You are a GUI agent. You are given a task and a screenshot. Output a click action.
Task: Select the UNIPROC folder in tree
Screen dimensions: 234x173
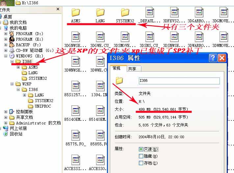coord(43,106)
